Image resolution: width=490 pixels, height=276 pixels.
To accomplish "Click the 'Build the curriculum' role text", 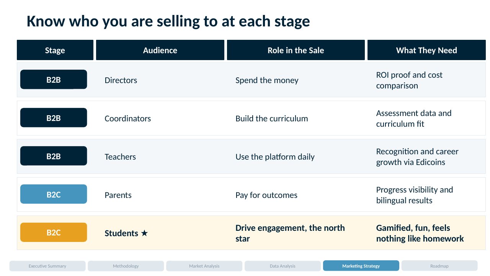I will pos(272,119).
